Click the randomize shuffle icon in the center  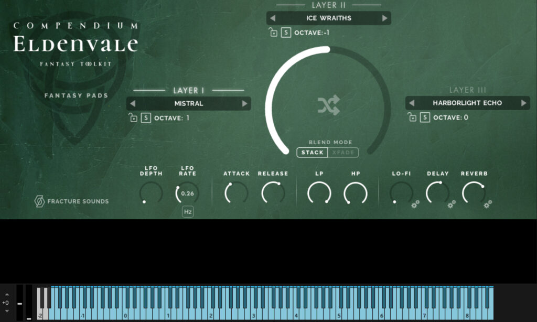coord(328,104)
